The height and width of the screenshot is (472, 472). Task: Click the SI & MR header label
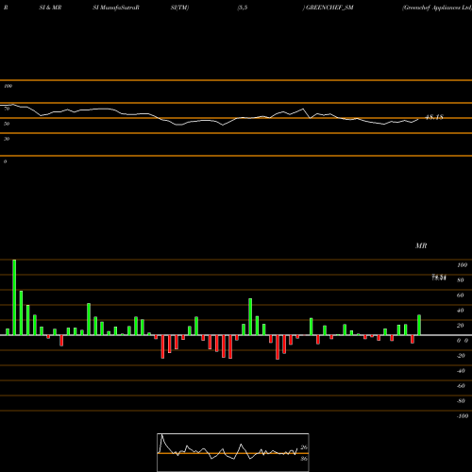pyautogui.click(x=50, y=8)
